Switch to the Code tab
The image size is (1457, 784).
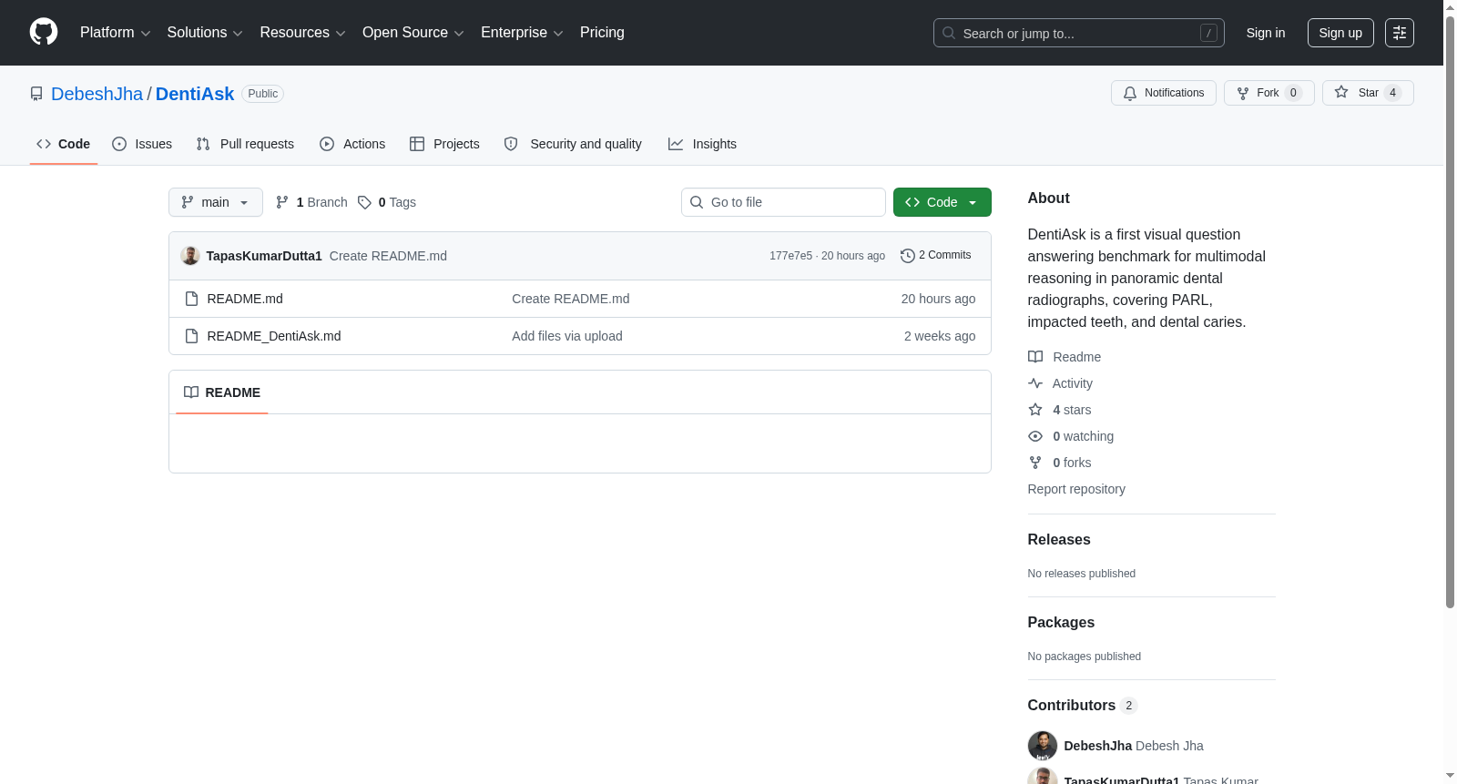pyautogui.click(x=64, y=144)
